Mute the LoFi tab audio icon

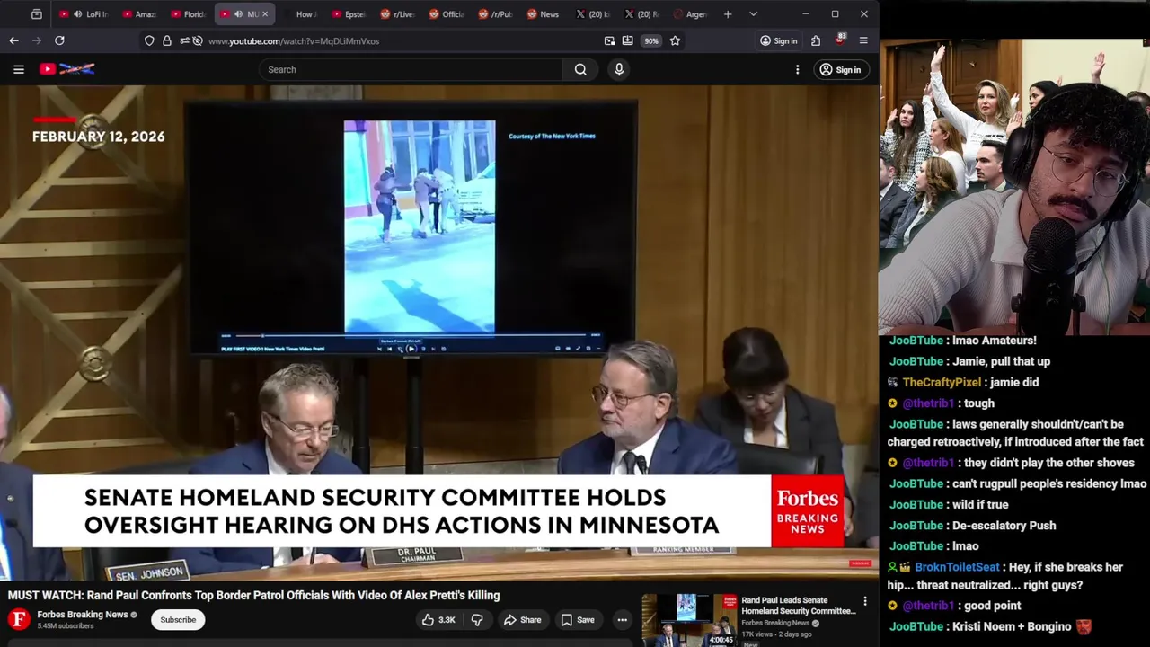(77, 14)
